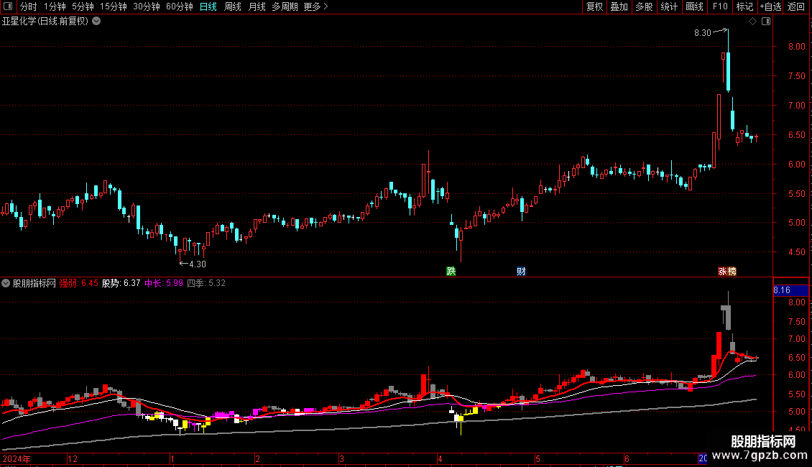Image resolution: width=812 pixels, height=467 pixels.
Task: Click the window layout icon beside diamond
Action: coord(766,22)
